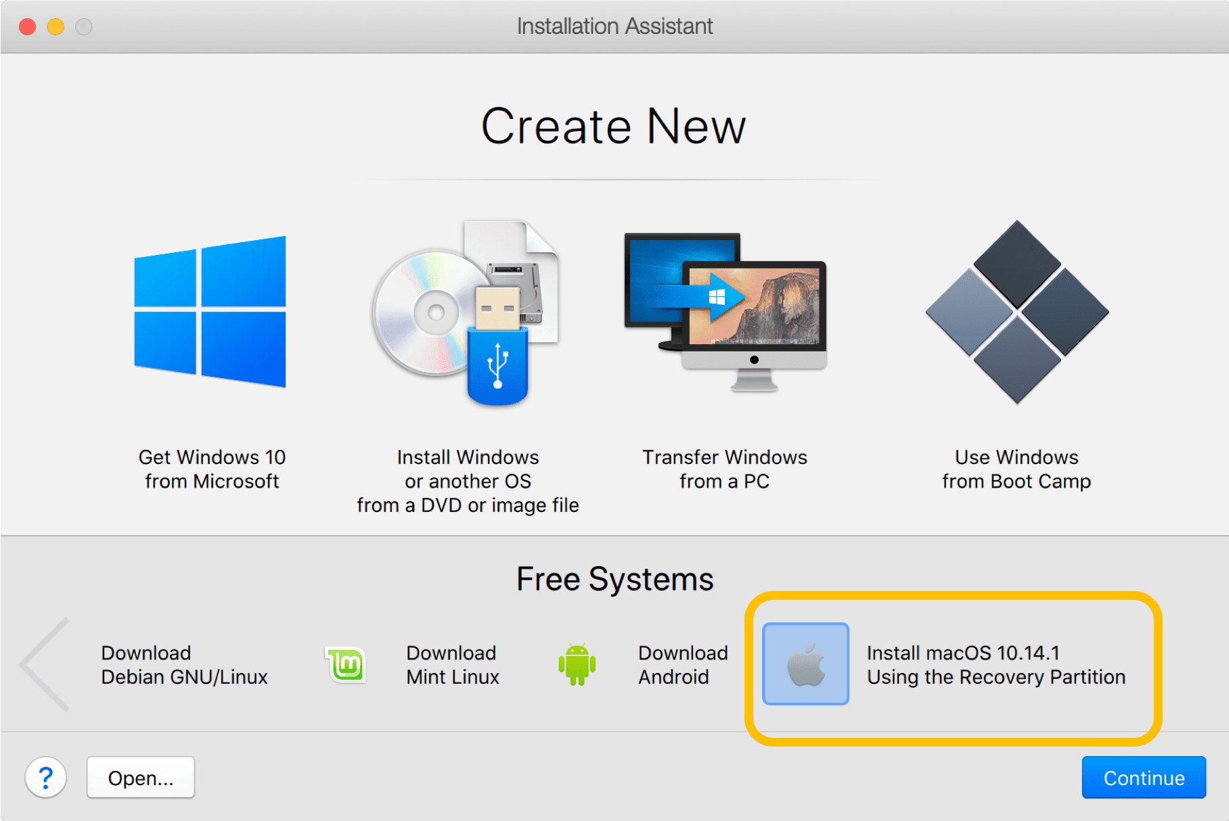Click the green Android robot icon

[577, 664]
